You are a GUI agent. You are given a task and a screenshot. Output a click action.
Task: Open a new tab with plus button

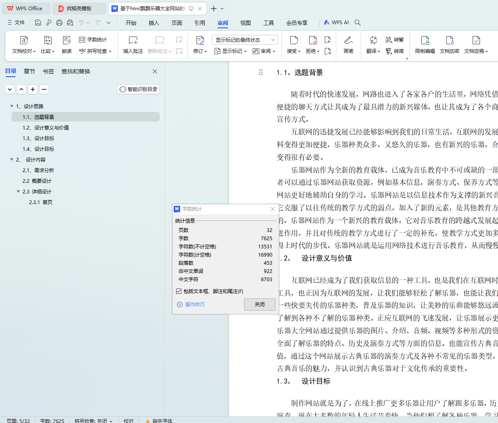213,9
